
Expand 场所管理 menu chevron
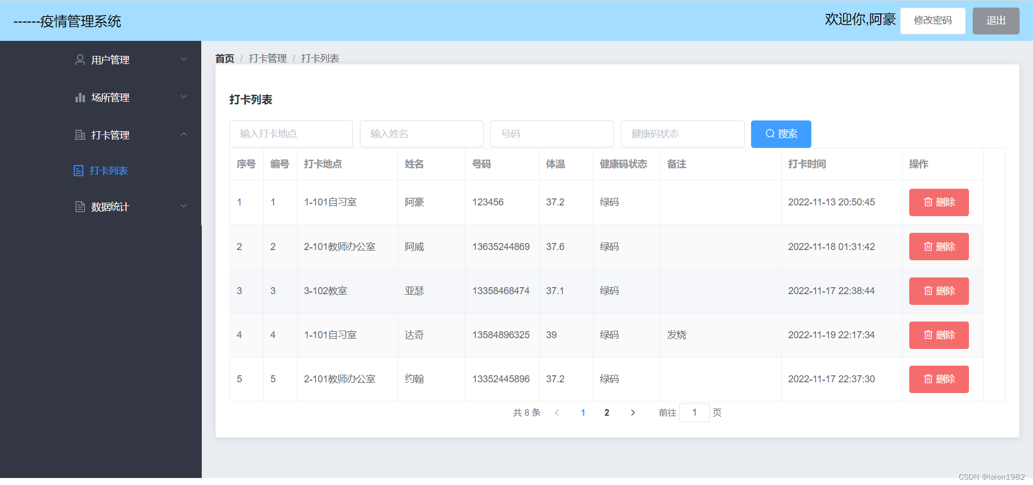(x=183, y=97)
